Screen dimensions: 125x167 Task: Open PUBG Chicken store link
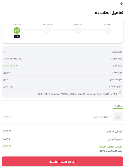pos(11,66)
